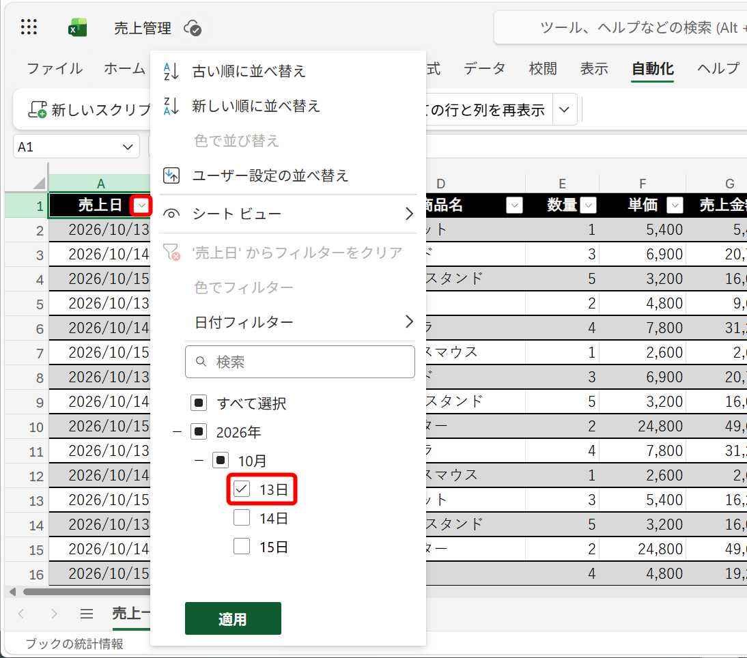Viewport: 747px width, 658px height.
Task: Open the Name Box dropdown arrow
Action: (x=128, y=147)
